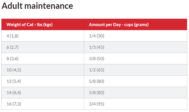Click the 3/8 (50) amount cell
This screenshot has width=189, height=112.
[x=135, y=58]
